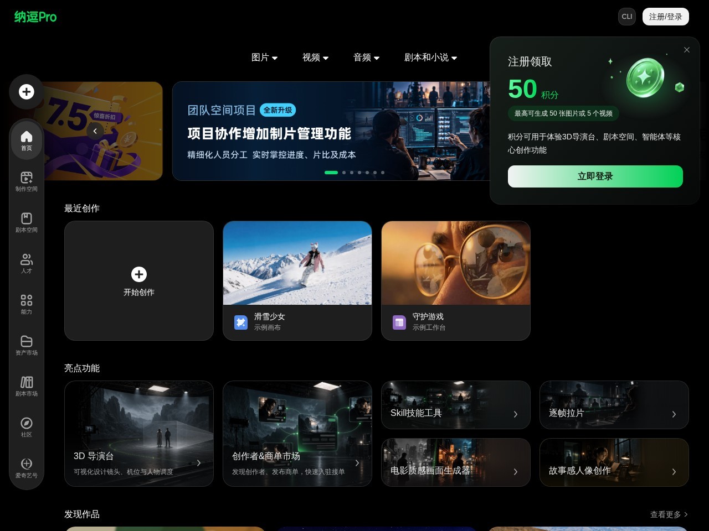Go to previous banner with left arrow
The width and height of the screenshot is (709, 531).
(95, 131)
